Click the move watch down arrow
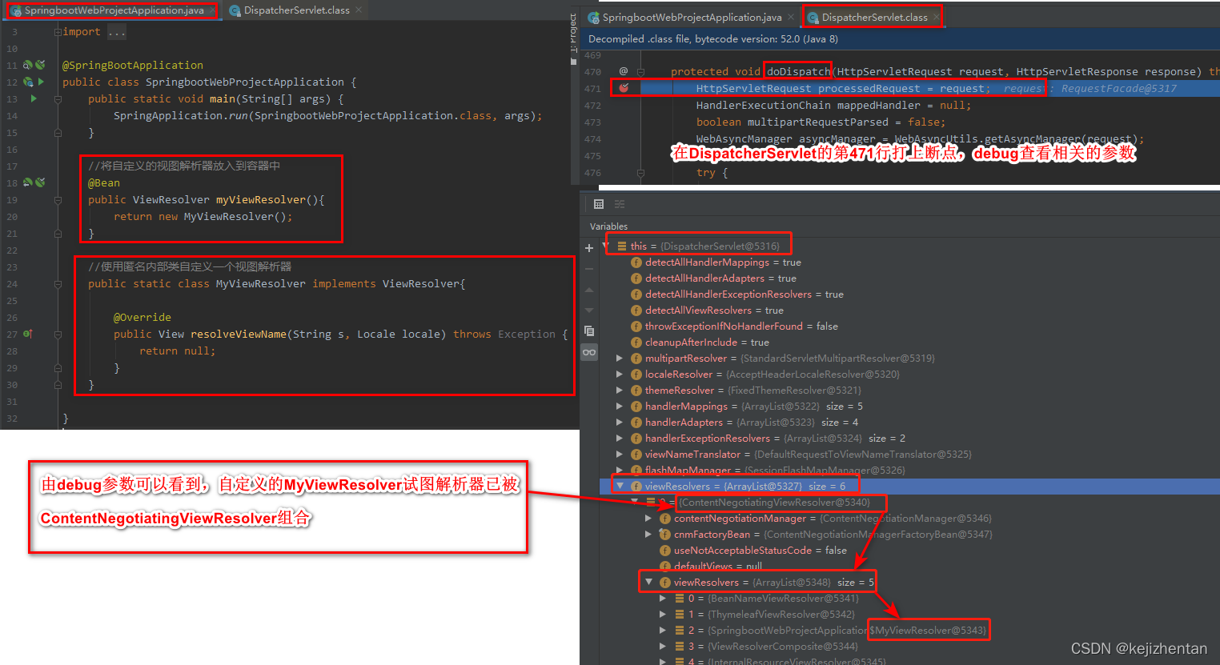This screenshot has height=665, width=1220. [589, 310]
